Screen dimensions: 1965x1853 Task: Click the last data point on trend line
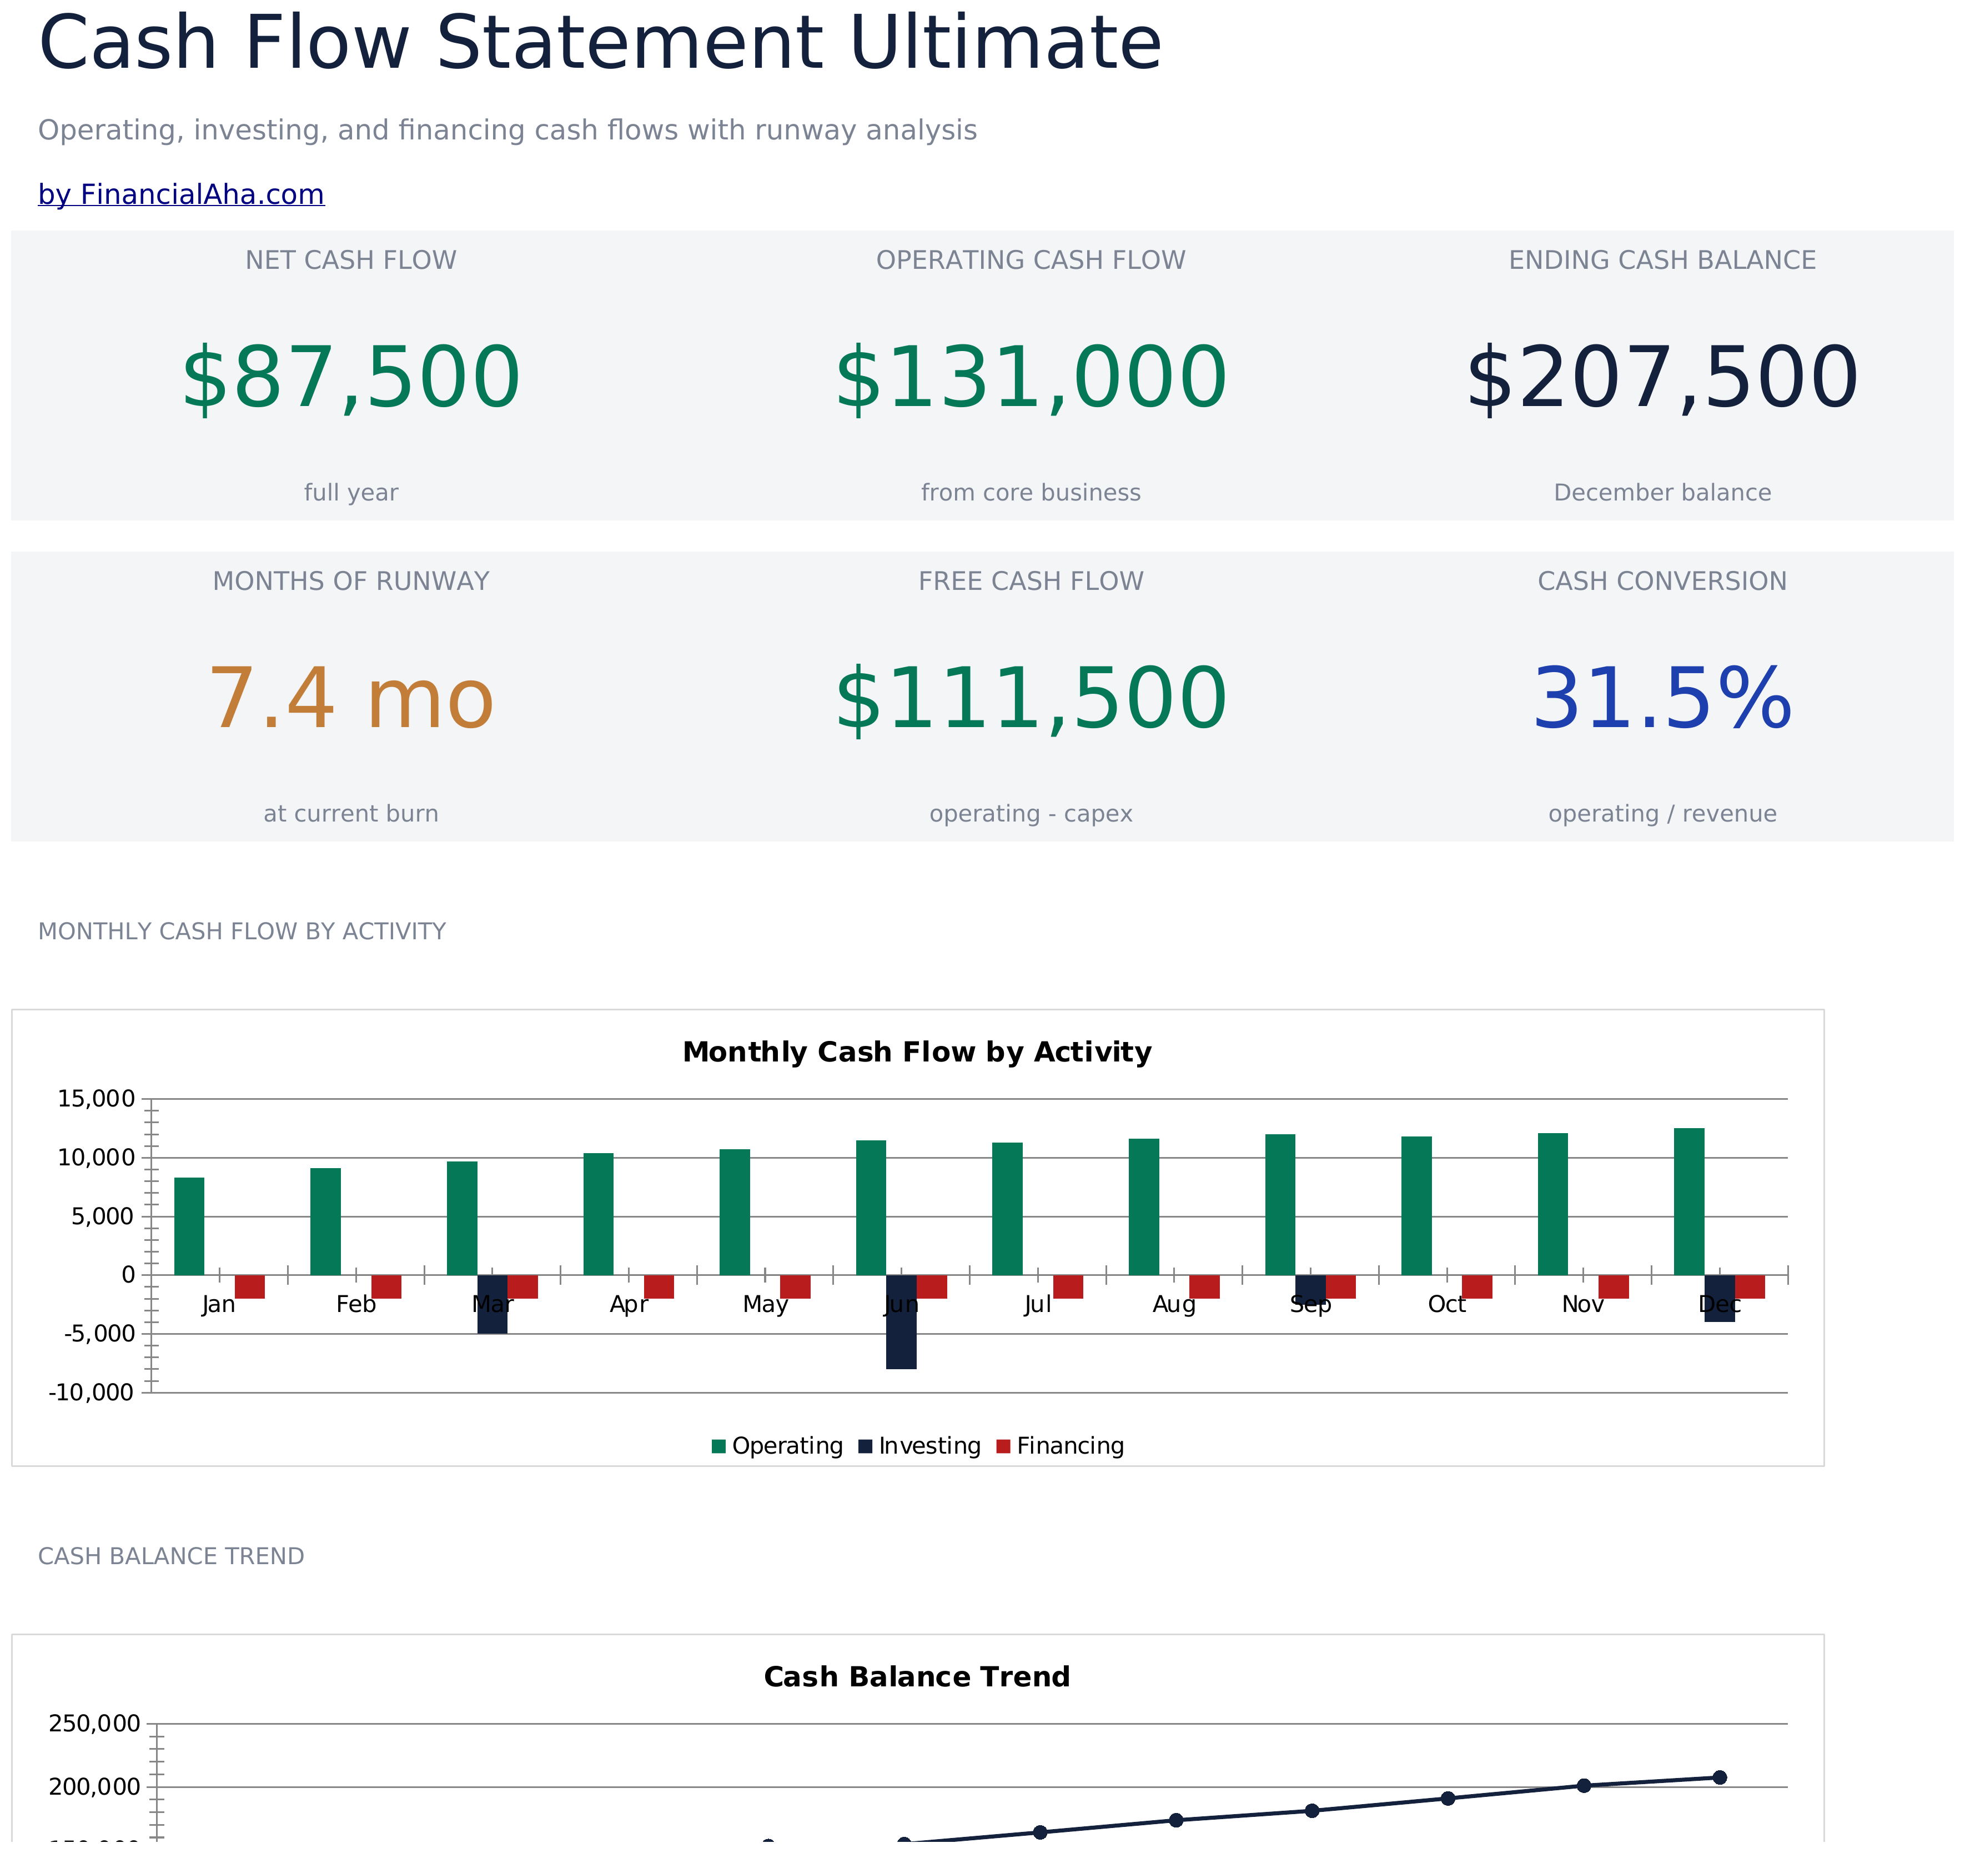point(1720,1778)
